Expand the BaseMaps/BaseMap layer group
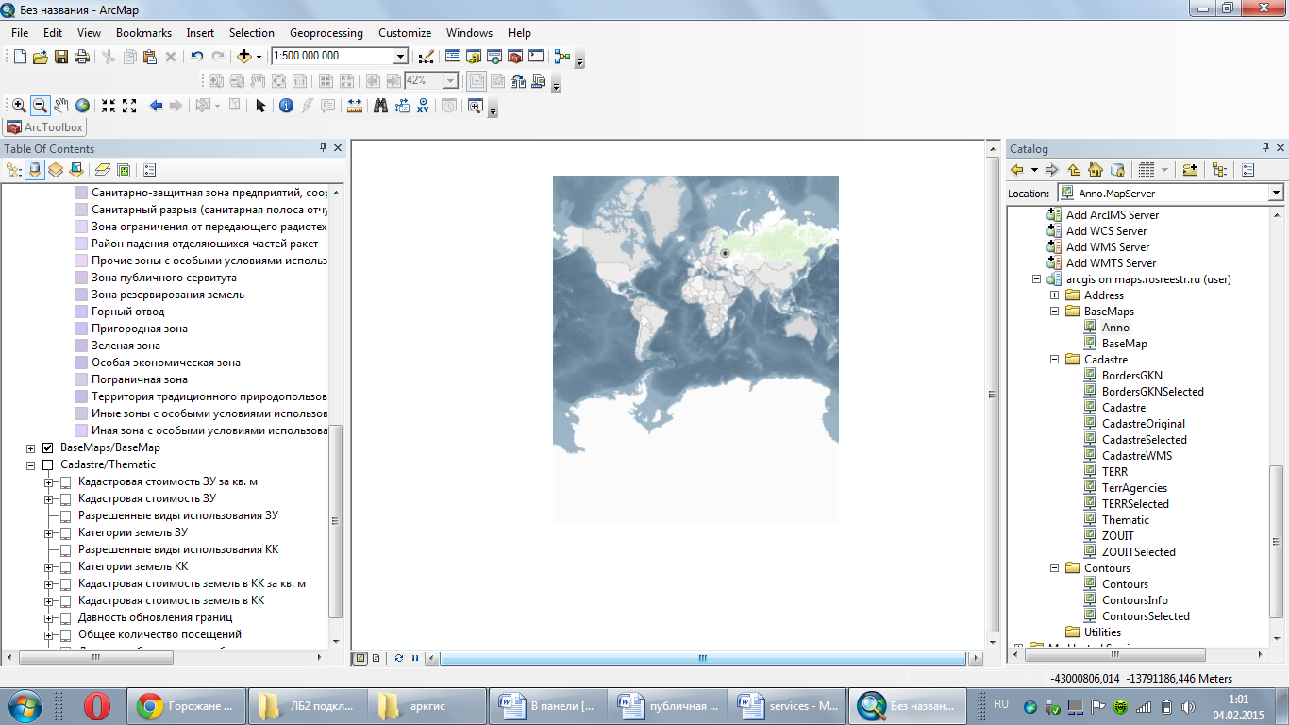1289x725 pixels. [x=30, y=447]
